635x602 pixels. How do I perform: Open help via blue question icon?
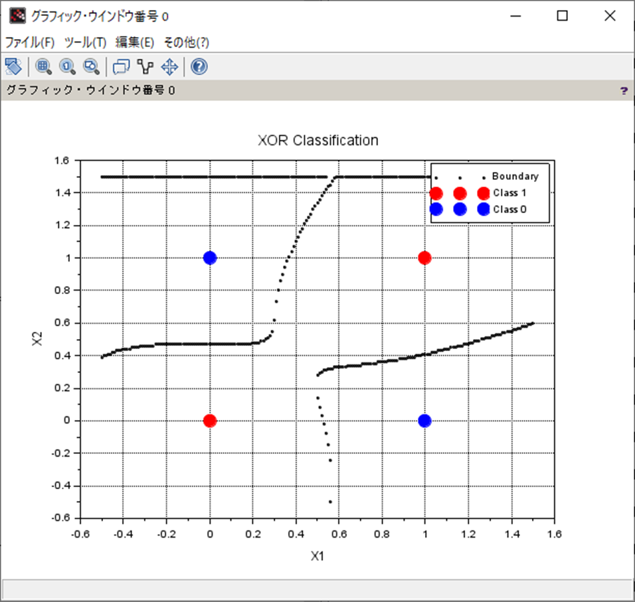pyautogui.click(x=199, y=66)
